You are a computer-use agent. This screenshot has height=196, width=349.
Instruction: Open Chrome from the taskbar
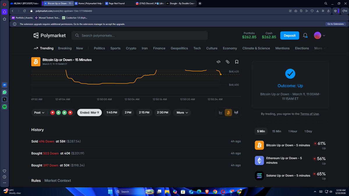click(215, 192)
